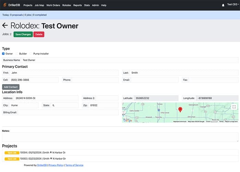Click location pin icon on job 10004
The image size is (240, 172).
pyautogui.click(x=51, y=152)
